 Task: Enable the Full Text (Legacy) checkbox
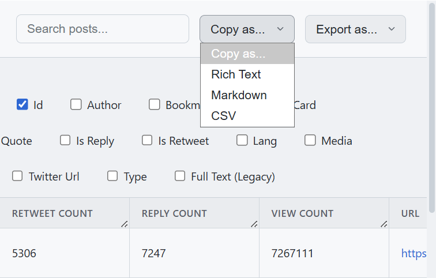(x=180, y=176)
